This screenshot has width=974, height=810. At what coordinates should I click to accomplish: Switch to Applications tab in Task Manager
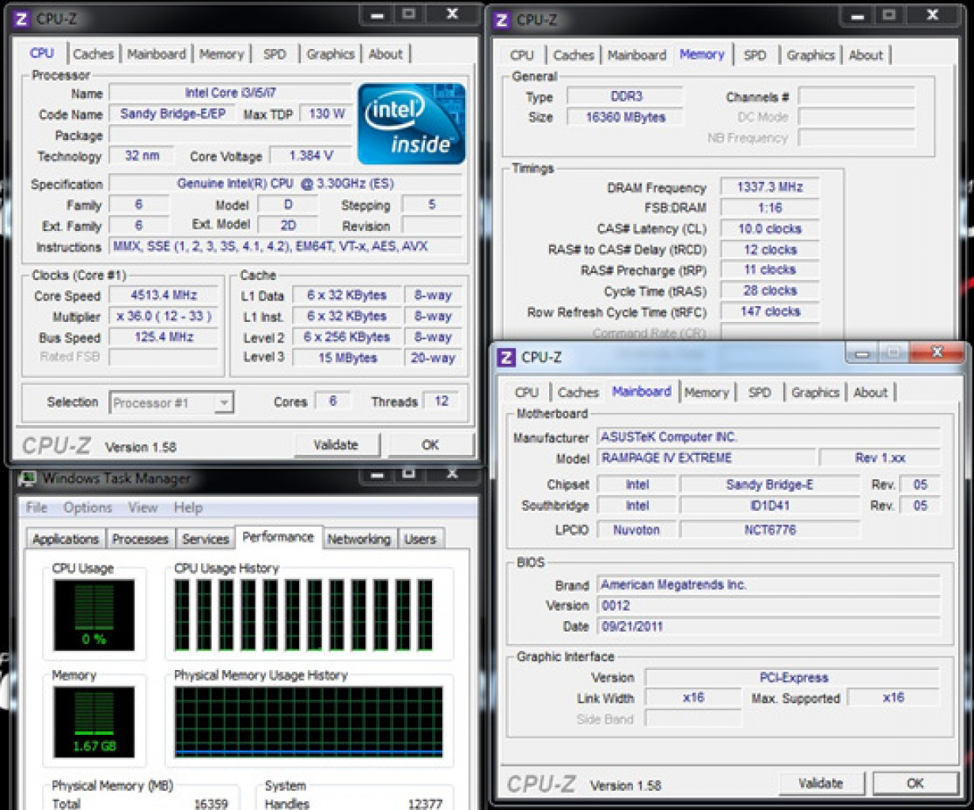point(66,539)
